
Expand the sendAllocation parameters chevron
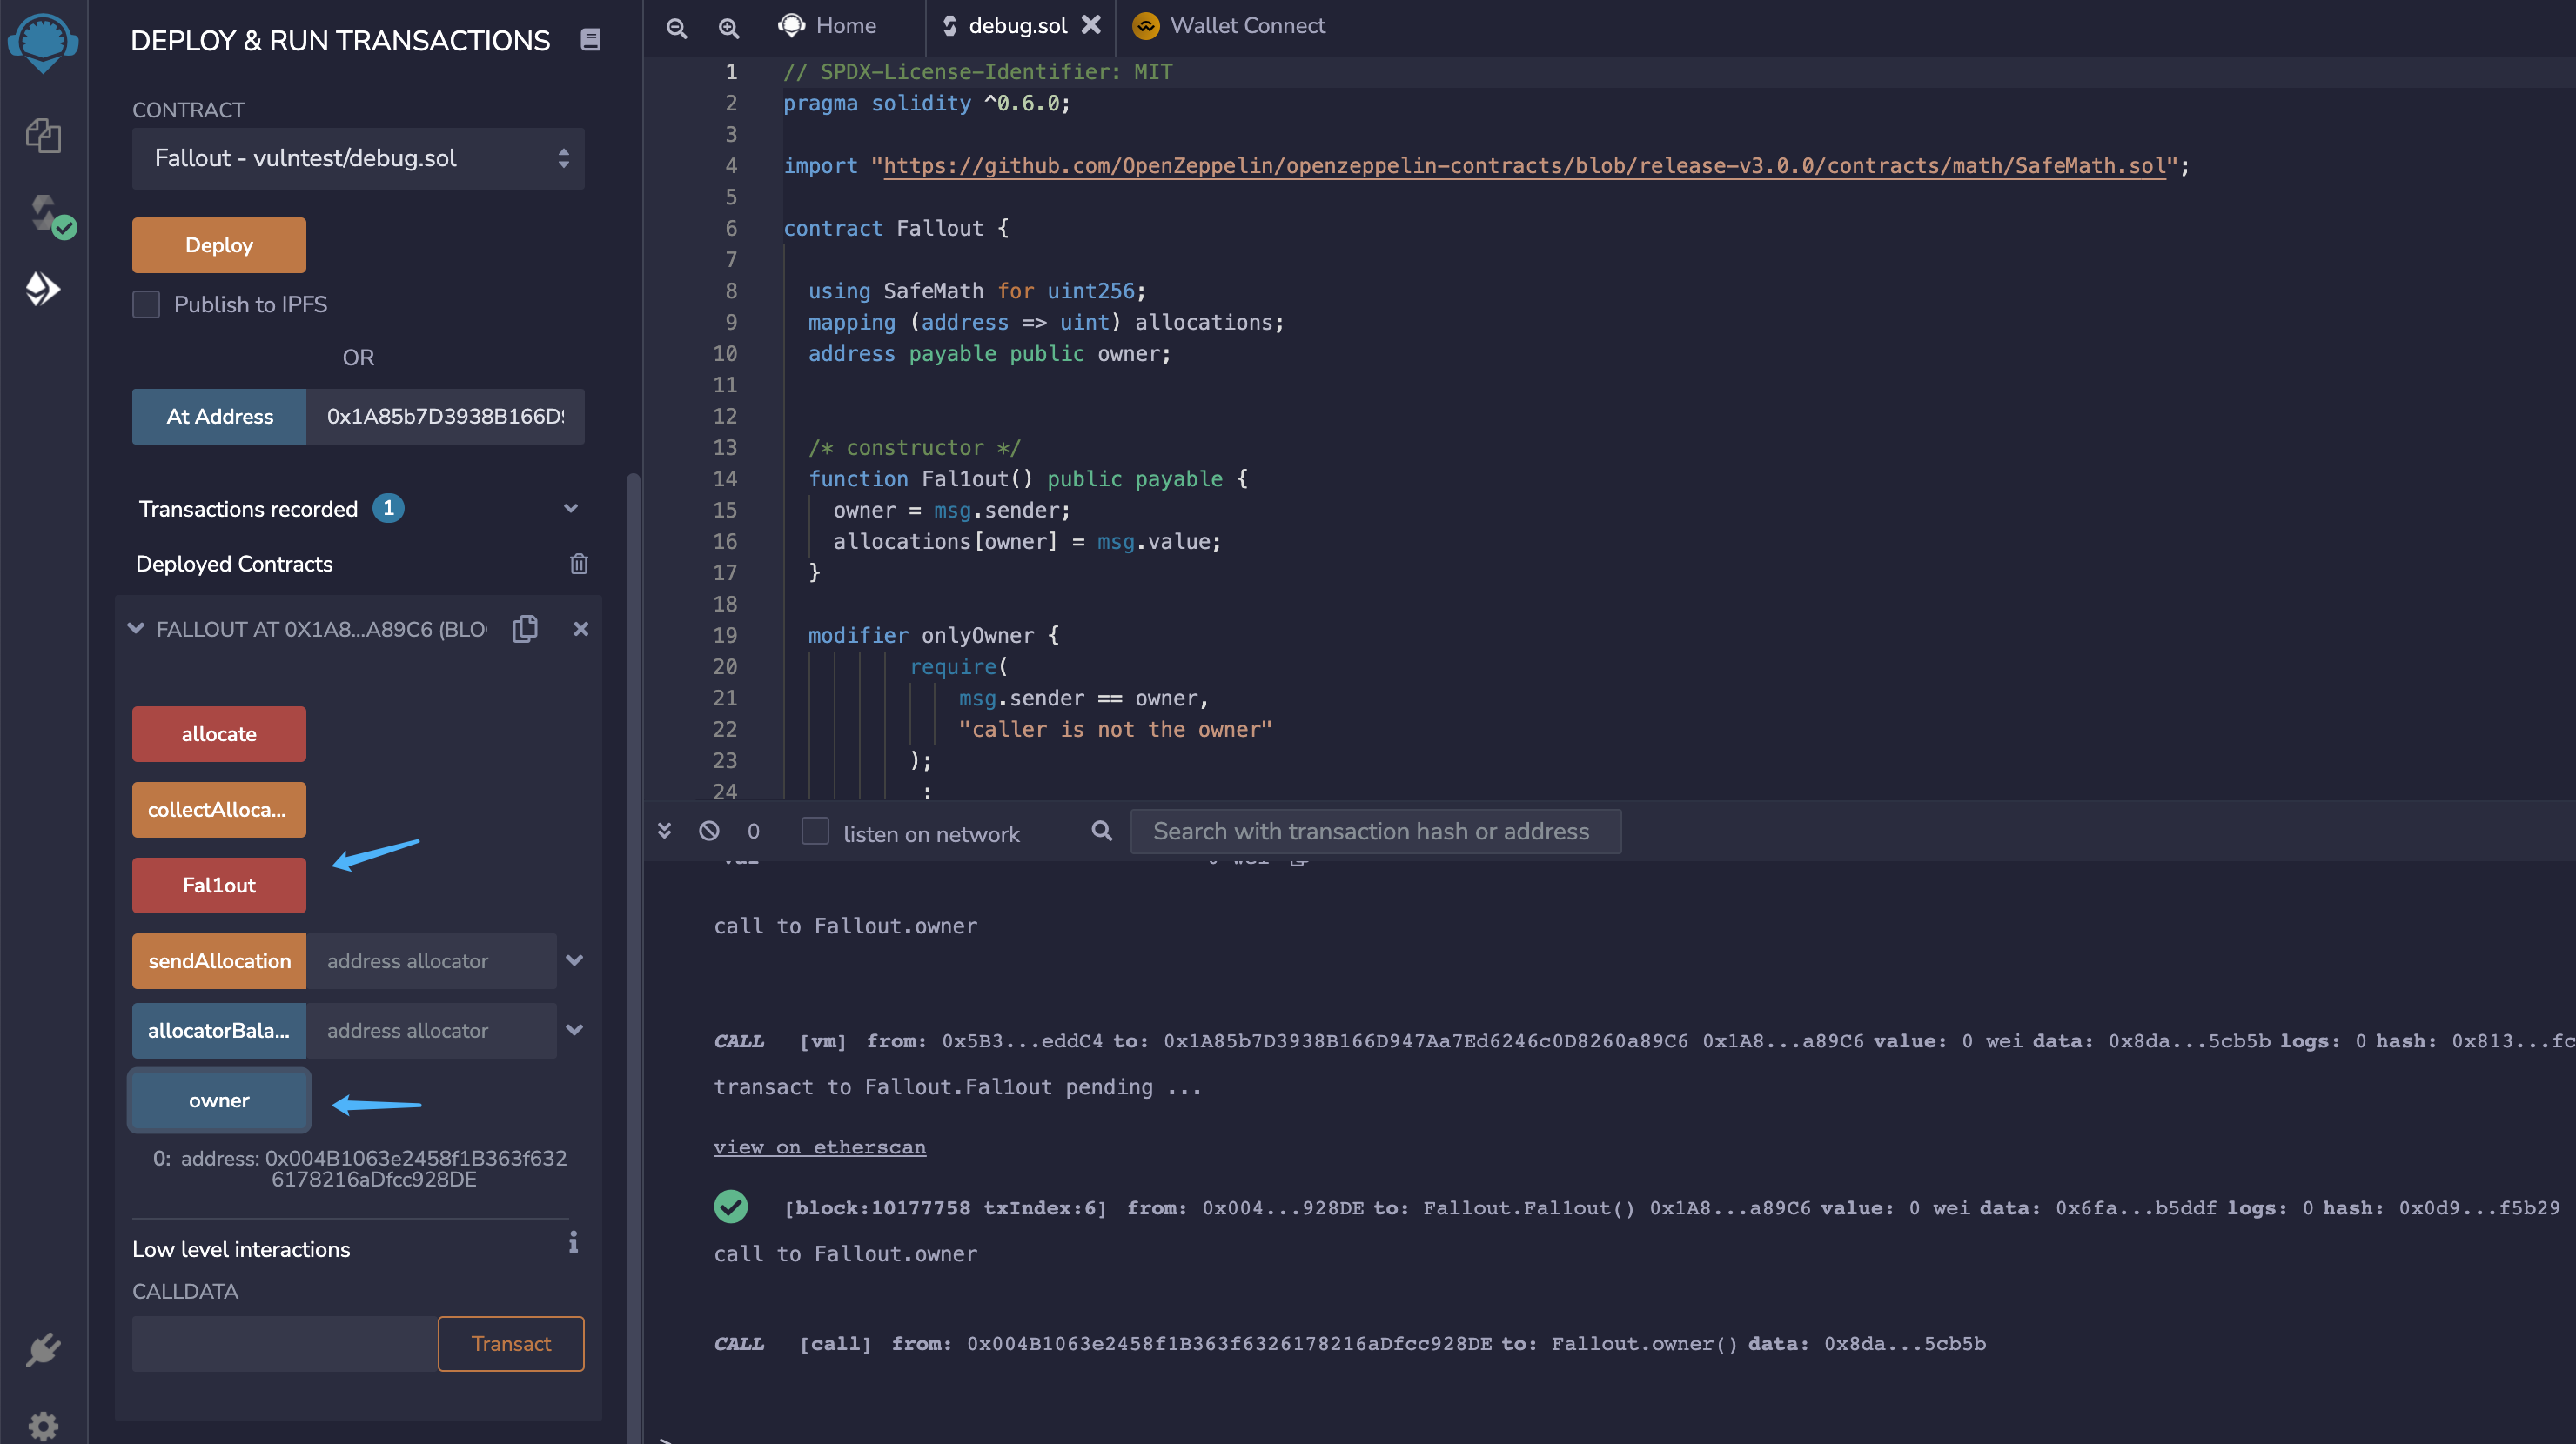(x=574, y=960)
